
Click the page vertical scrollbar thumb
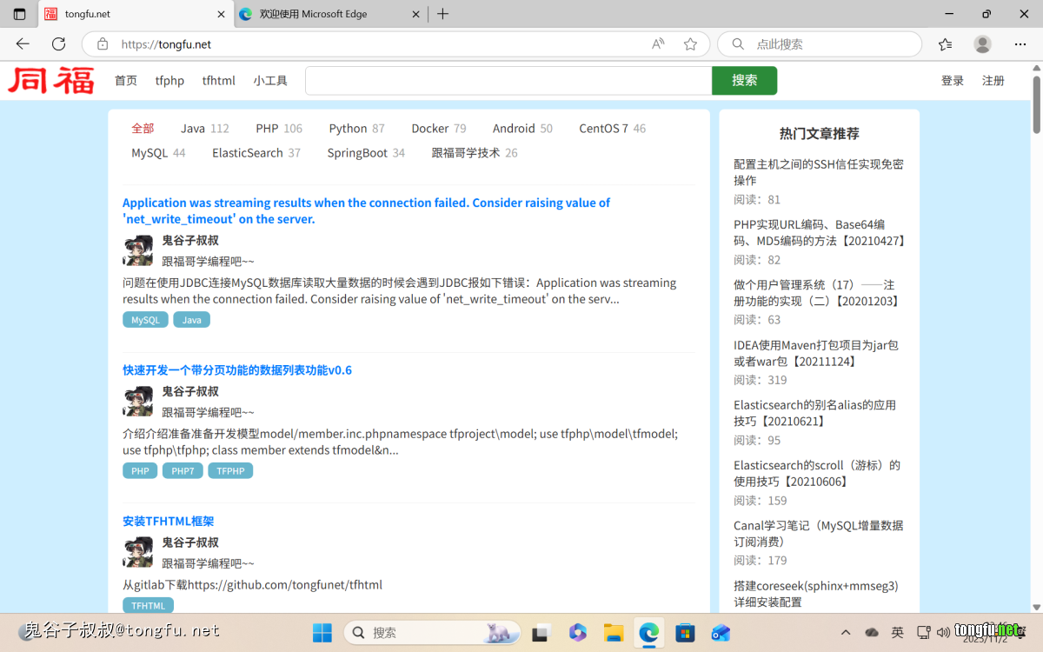coord(1036,104)
